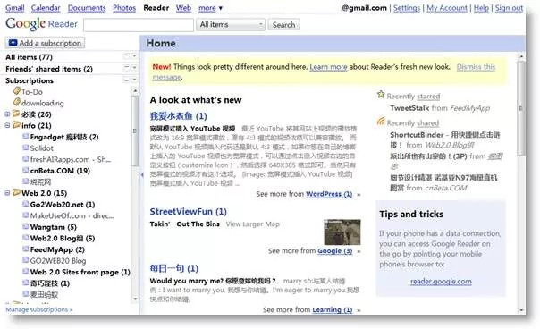This screenshot has width=540, height=329.
Task: Click the StreetViewFun thumbnail image
Action: (342, 232)
